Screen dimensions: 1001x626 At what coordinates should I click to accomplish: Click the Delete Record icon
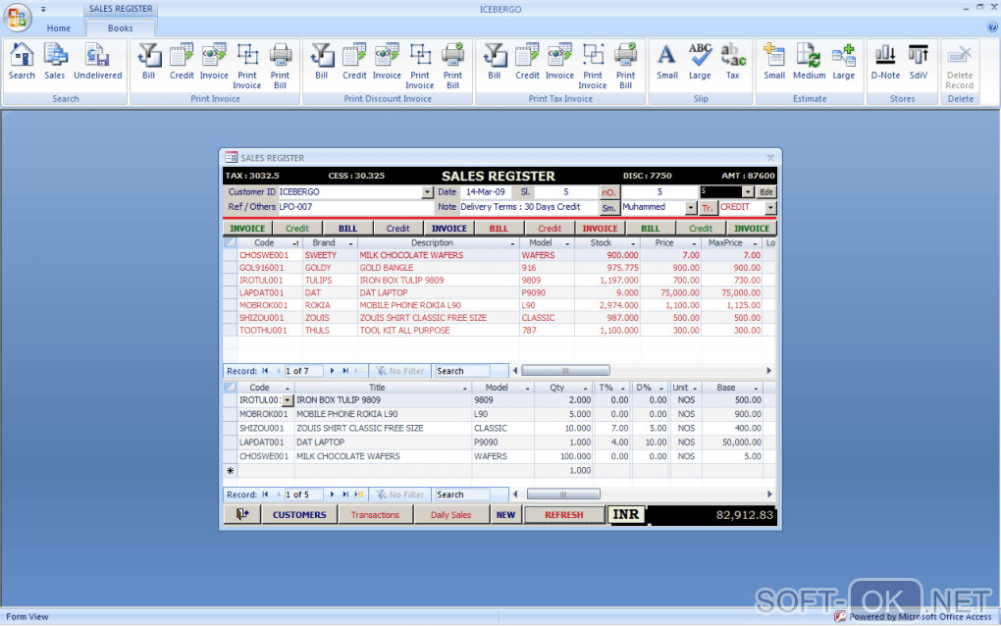(960, 67)
